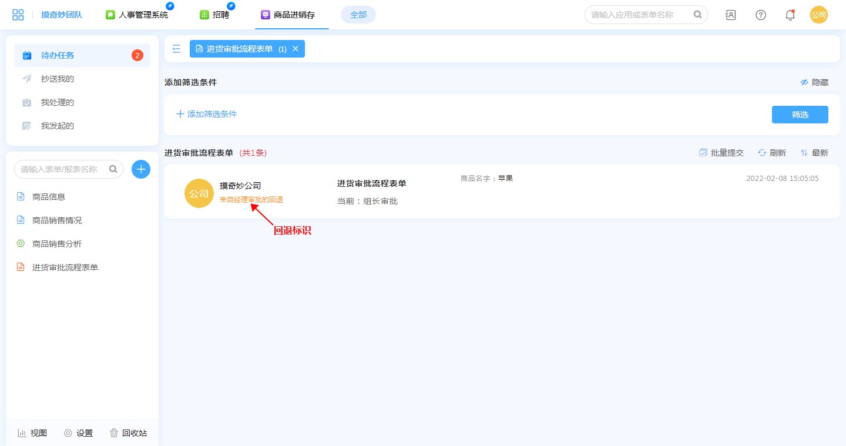
Task: Click 批量提交 batch submit checkbox
Action: [x=721, y=153]
